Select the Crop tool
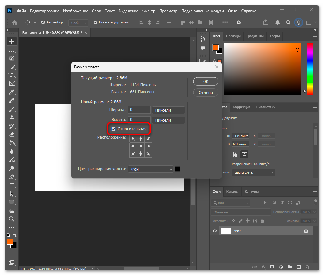 12,75
